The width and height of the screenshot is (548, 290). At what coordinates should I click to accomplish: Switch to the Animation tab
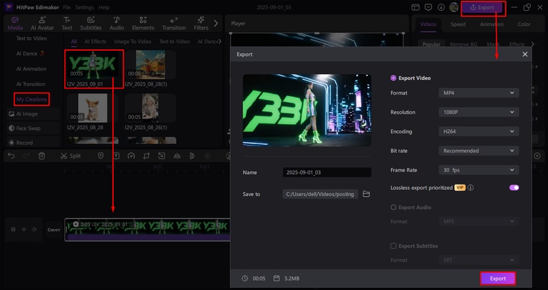(x=491, y=24)
